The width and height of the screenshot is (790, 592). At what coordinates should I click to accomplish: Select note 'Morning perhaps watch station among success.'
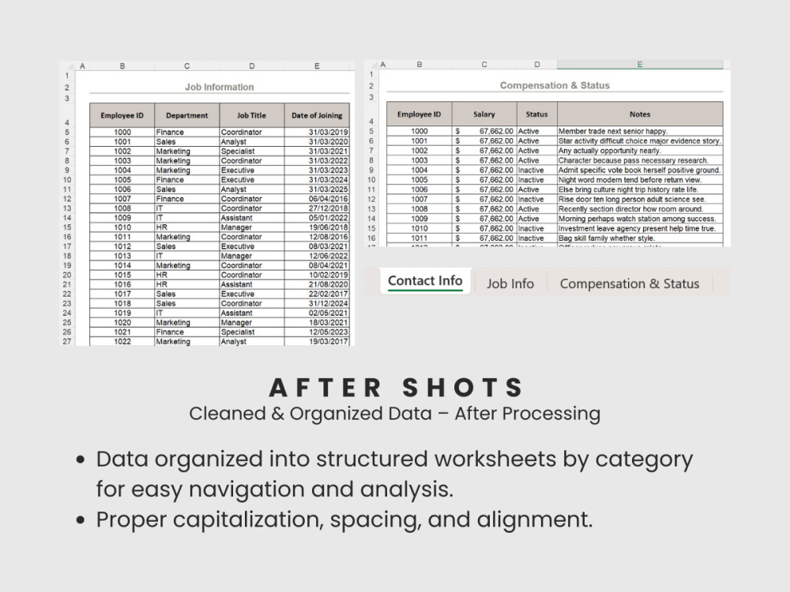[640, 219]
